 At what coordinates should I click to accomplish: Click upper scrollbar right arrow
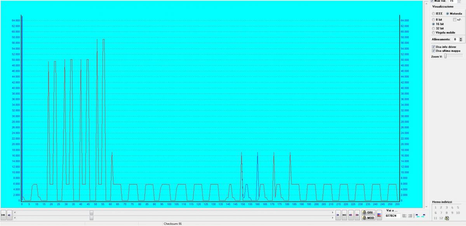tap(332, 212)
